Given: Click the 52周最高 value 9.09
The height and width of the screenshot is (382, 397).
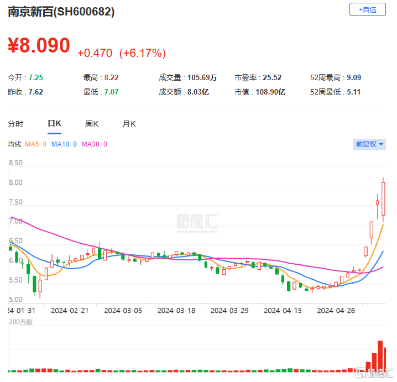Looking at the screenshot, I should tap(354, 77).
